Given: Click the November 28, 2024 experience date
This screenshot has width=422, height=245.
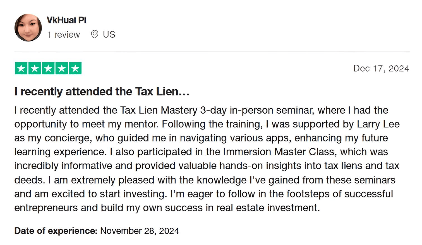Looking at the screenshot, I should (x=140, y=231).
